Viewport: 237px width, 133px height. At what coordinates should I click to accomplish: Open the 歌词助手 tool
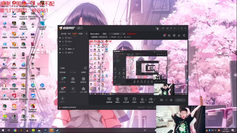pyautogui.click(x=83, y=80)
